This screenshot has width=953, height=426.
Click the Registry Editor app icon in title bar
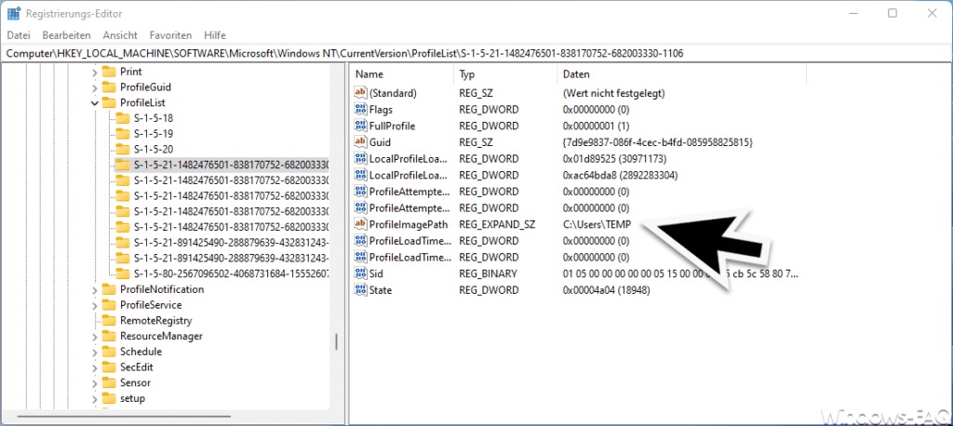(x=13, y=13)
